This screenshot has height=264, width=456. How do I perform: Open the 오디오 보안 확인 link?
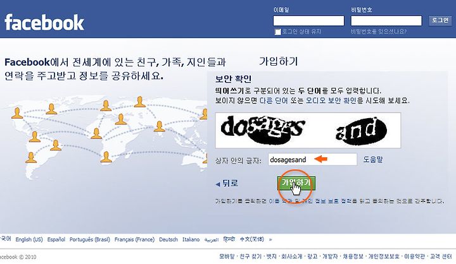click(x=331, y=100)
